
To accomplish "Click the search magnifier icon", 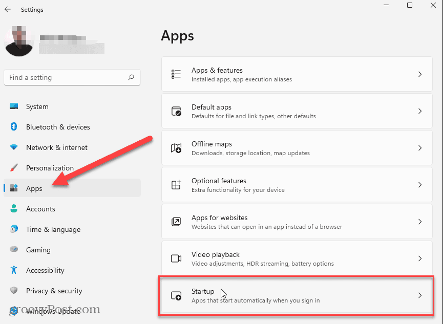I will (131, 78).
